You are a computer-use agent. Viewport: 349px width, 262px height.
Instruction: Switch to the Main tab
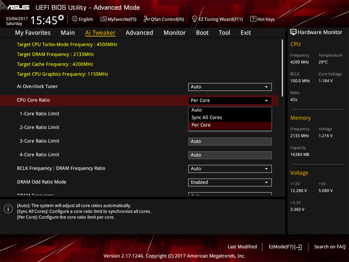68,33
